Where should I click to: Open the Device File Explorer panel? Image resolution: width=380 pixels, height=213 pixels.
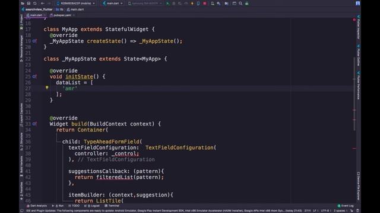359,186
